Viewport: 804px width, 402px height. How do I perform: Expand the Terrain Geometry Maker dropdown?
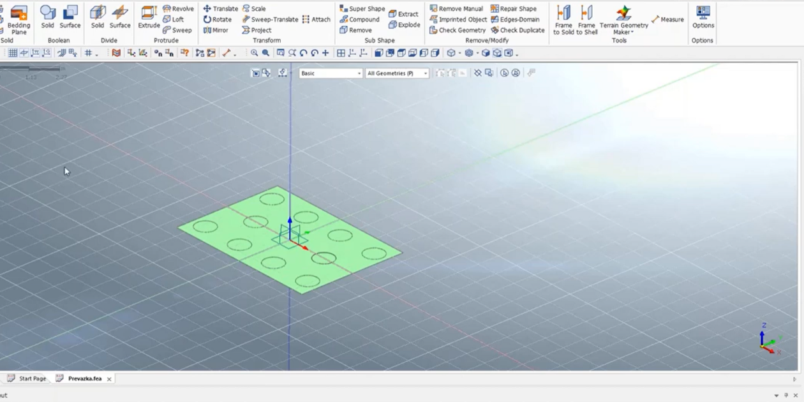tap(632, 33)
